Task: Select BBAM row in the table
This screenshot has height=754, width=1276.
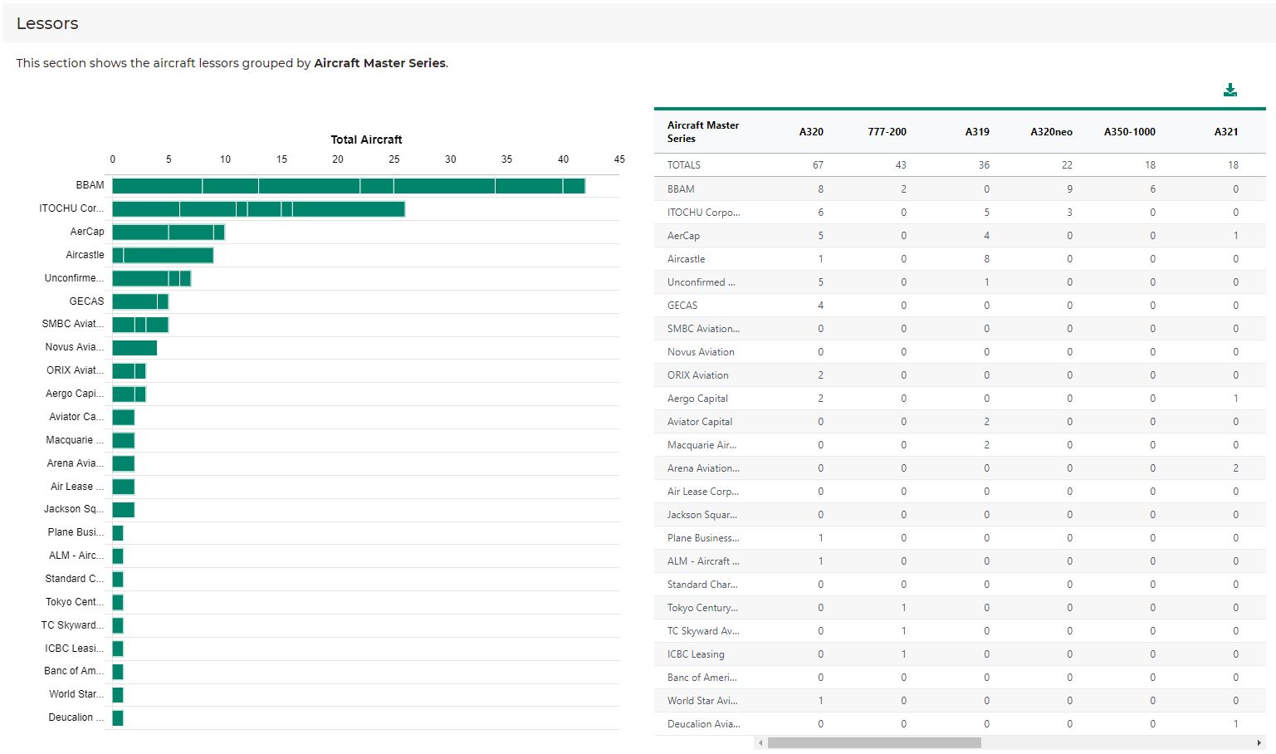Action: 960,189
